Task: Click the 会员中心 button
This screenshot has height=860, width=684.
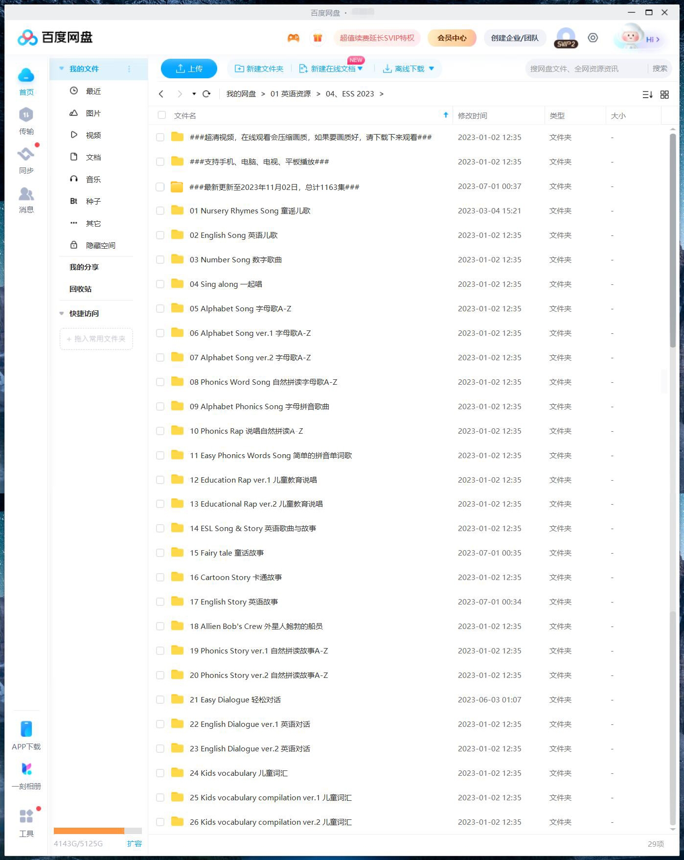Action: point(452,38)
